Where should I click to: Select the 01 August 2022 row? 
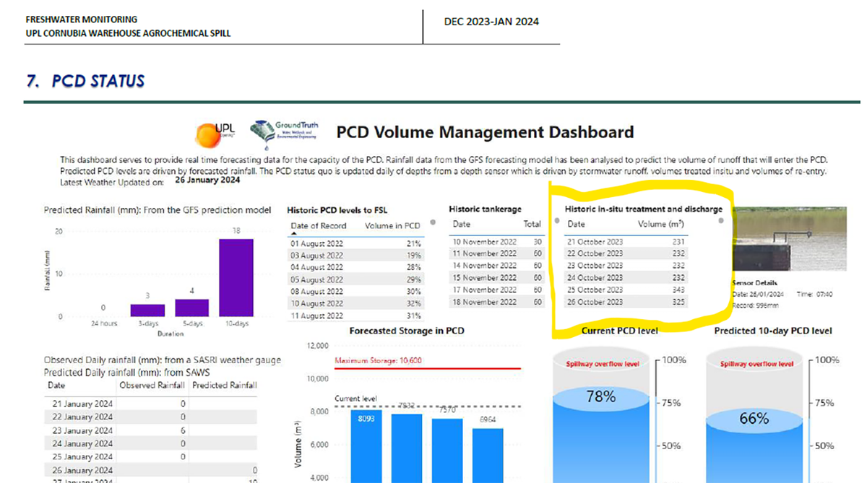[355, 244]
